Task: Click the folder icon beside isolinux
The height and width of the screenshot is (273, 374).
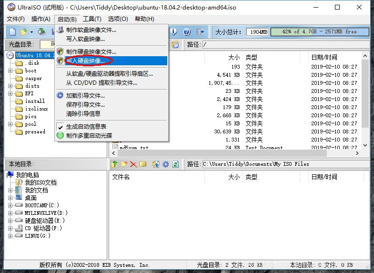Action: tap(19, 109)
